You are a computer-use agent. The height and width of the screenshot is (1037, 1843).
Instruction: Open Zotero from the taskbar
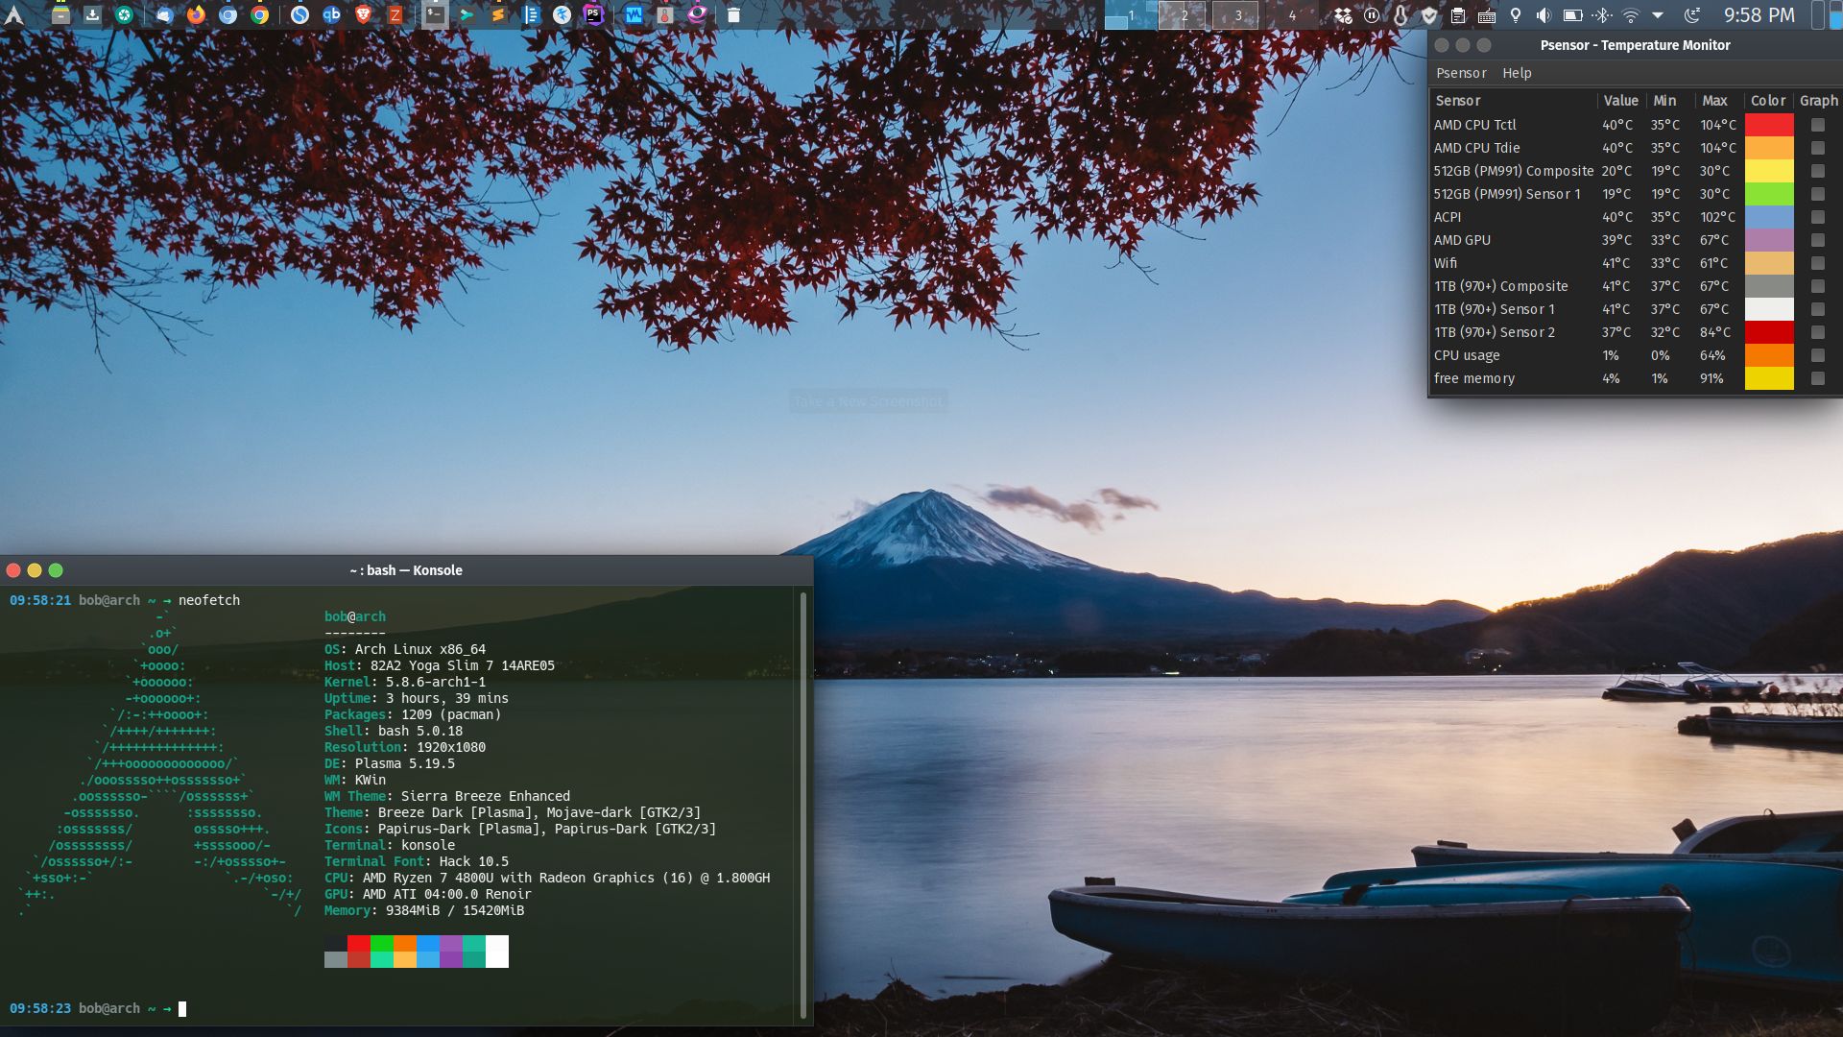(x=395, y=15)
